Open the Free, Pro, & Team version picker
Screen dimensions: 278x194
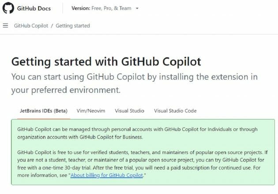[111, 8]
